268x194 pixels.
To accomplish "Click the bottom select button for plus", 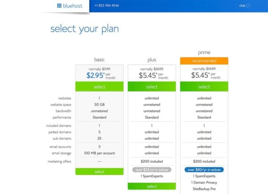I will tap(152, 186).
